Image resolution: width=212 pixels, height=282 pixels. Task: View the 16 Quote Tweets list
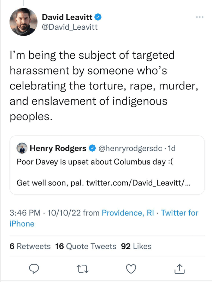coord(86,246)
